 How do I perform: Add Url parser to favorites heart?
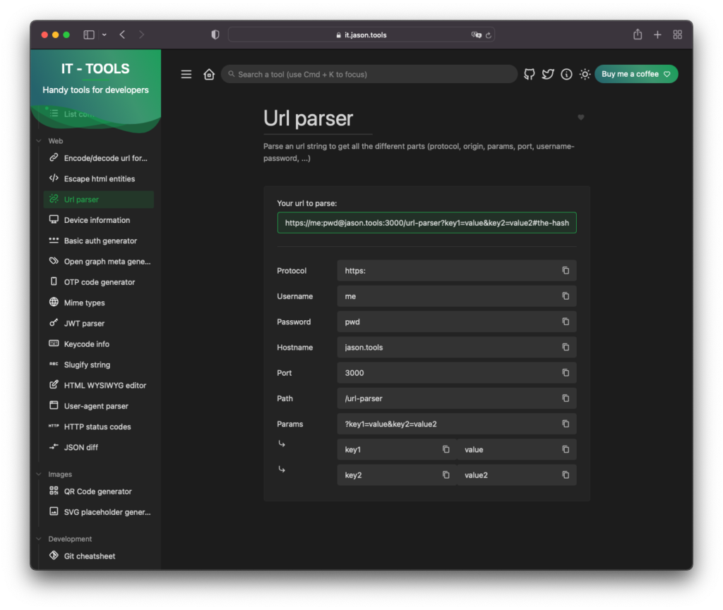pos(581,117)
